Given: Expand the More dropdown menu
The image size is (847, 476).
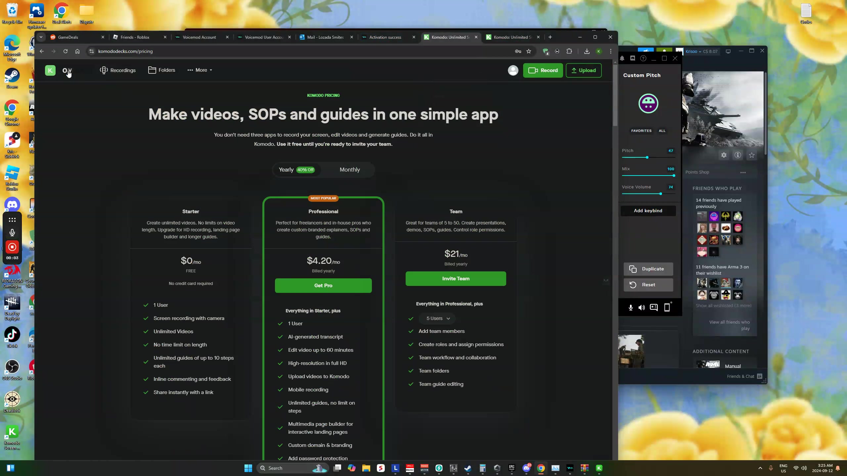Looking at the screenshot, I should [200, 70].
